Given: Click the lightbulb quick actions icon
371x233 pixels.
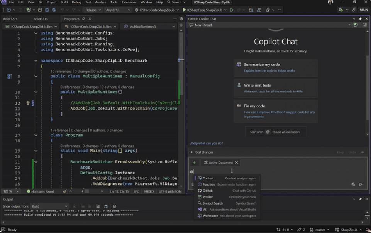Looking at the screenshot, I should [28, 103].
